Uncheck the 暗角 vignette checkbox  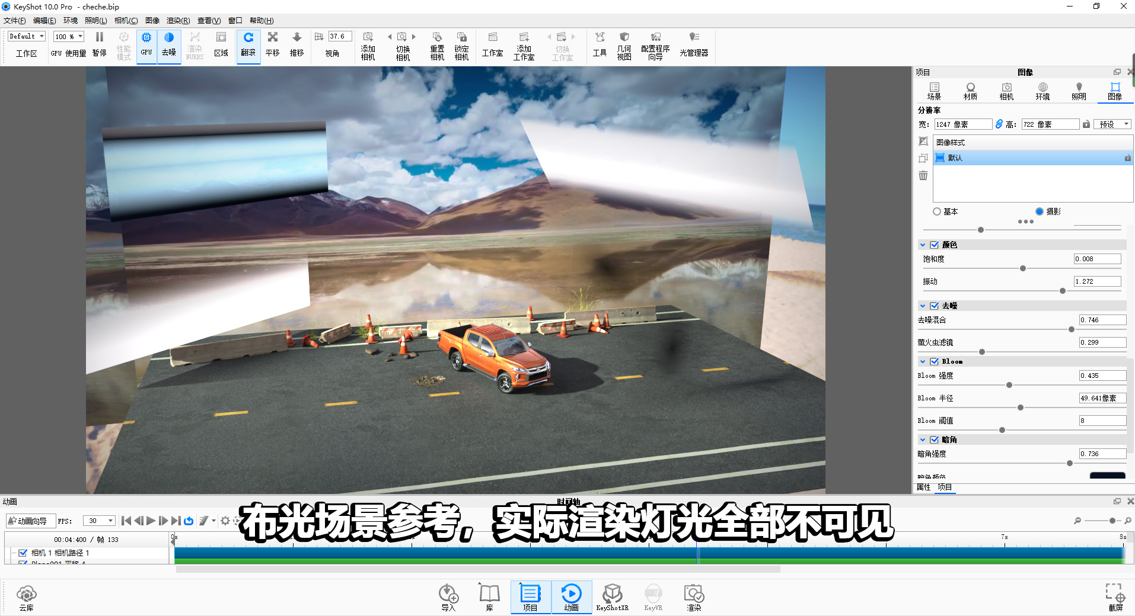click(935, 439)
